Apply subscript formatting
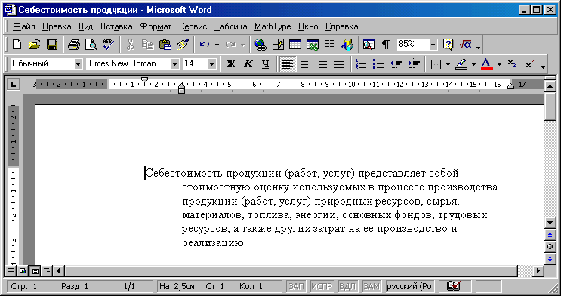The height and width of the screenshot is (296, 561). tap(512, 64)
